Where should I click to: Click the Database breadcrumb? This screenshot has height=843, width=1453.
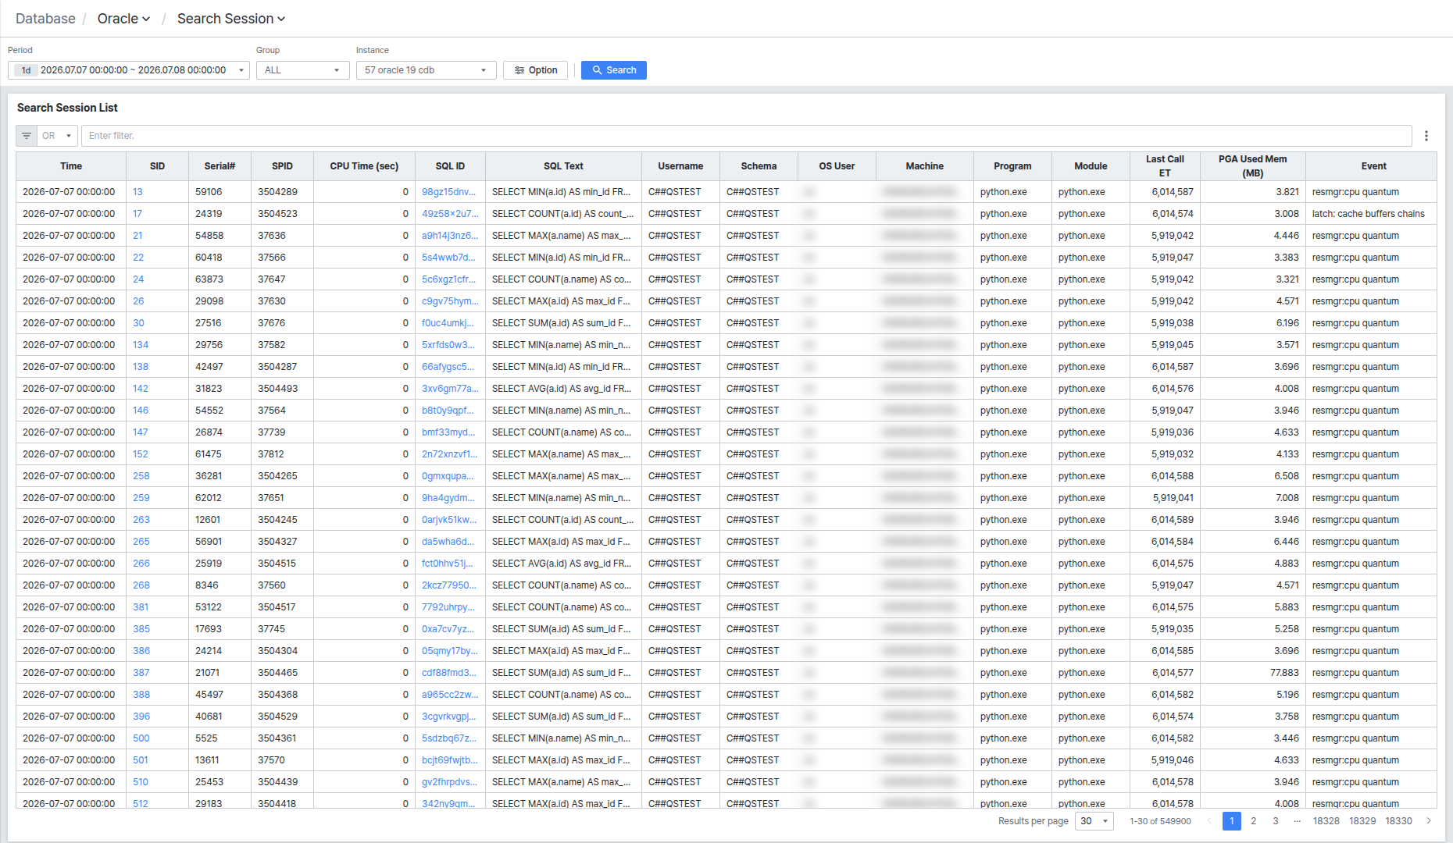pyautogui.click(x=45, y=19)
